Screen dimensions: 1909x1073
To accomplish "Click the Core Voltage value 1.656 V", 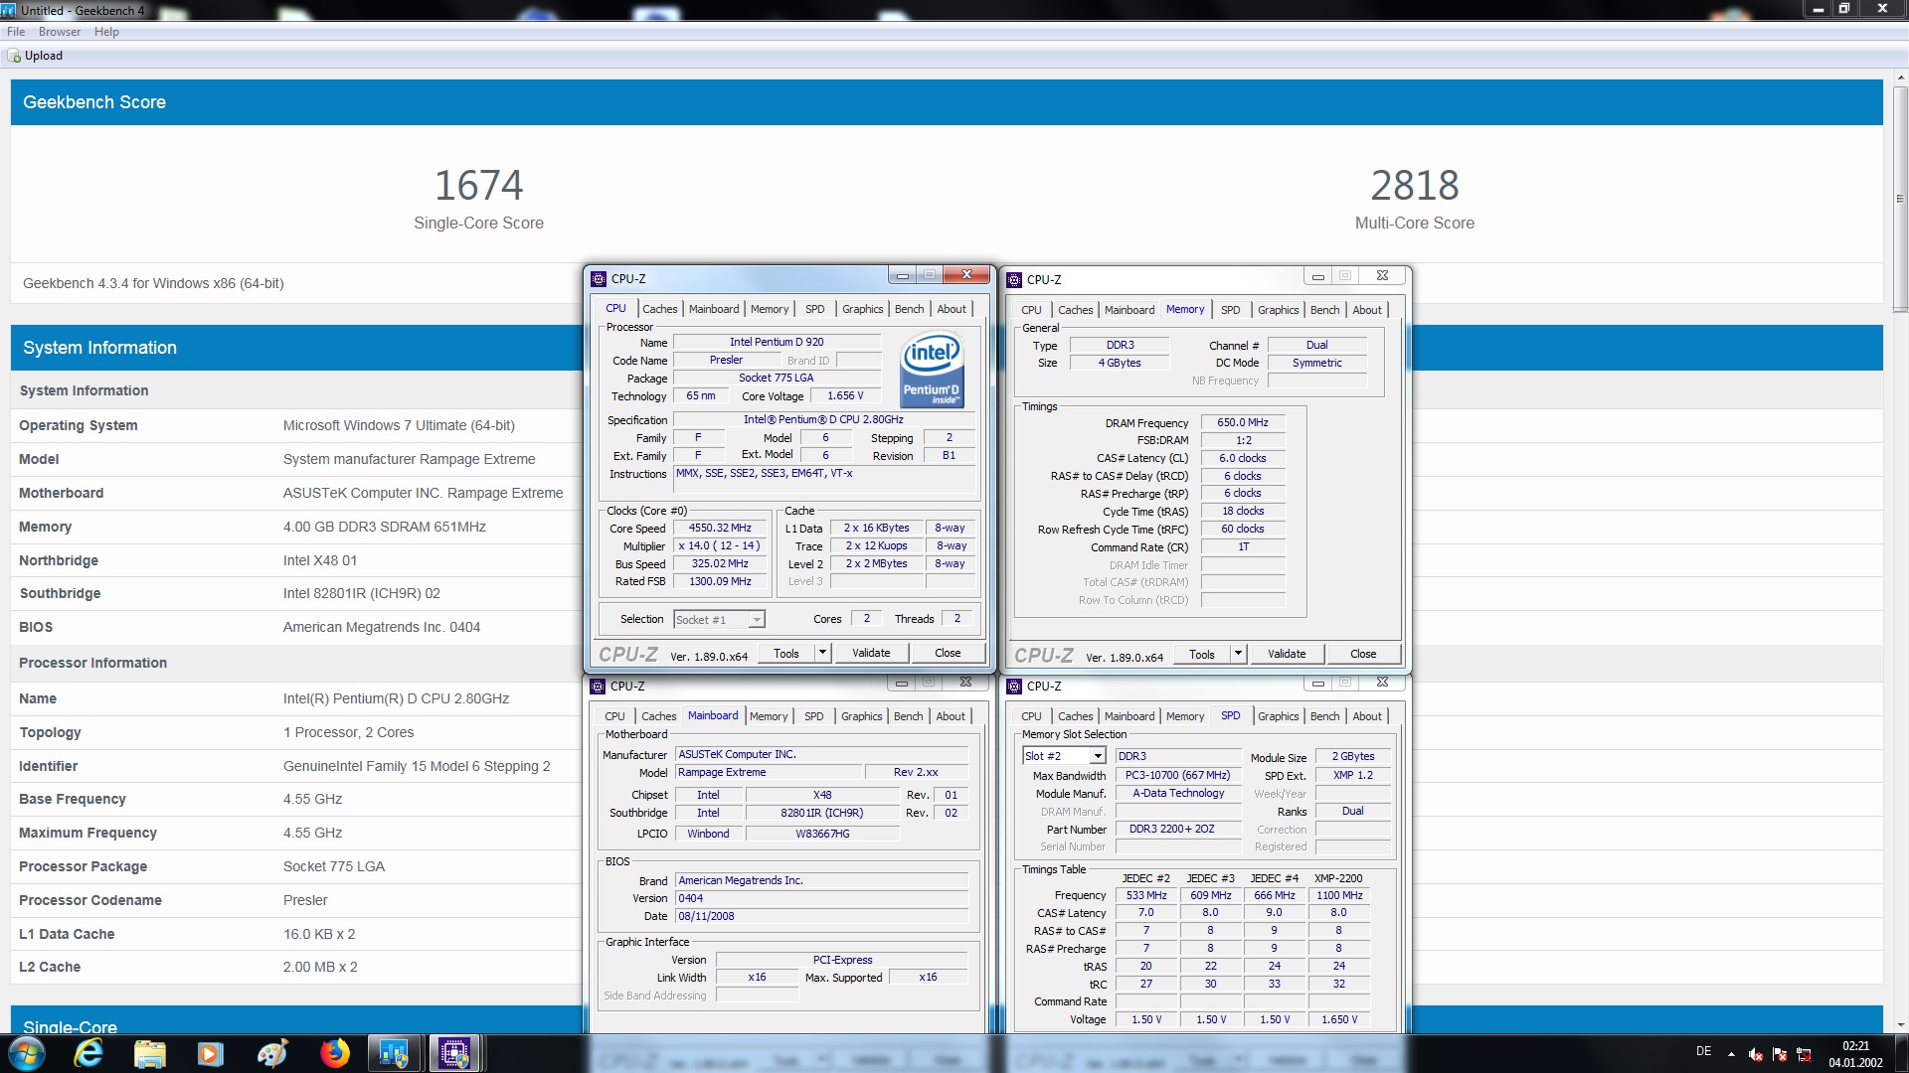I will coord(845,395).
